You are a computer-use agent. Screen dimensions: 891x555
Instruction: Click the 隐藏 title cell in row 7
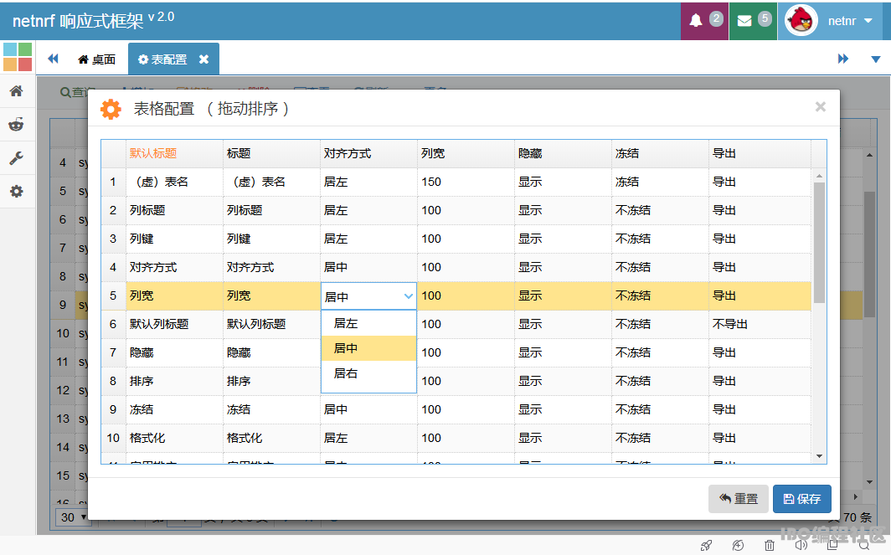tap(271, 352)
